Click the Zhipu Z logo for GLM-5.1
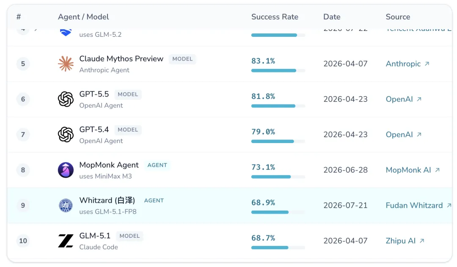Screen dimensions: 457x267 (x=66, y=241)
